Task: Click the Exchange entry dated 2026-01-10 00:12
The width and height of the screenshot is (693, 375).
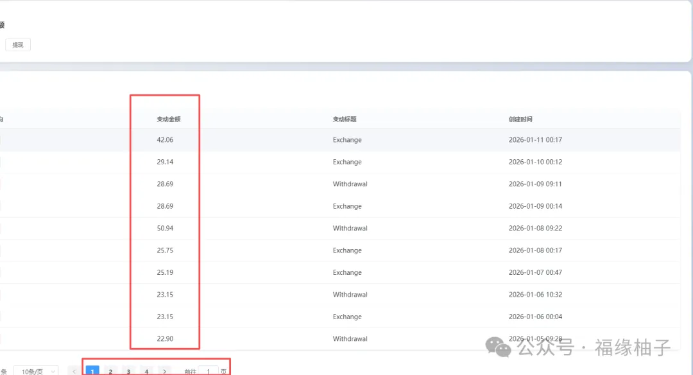Action: tap(347, 162)
